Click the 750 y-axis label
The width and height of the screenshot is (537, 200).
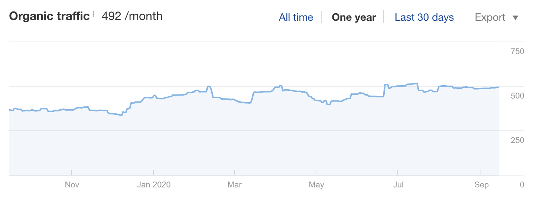517,51
